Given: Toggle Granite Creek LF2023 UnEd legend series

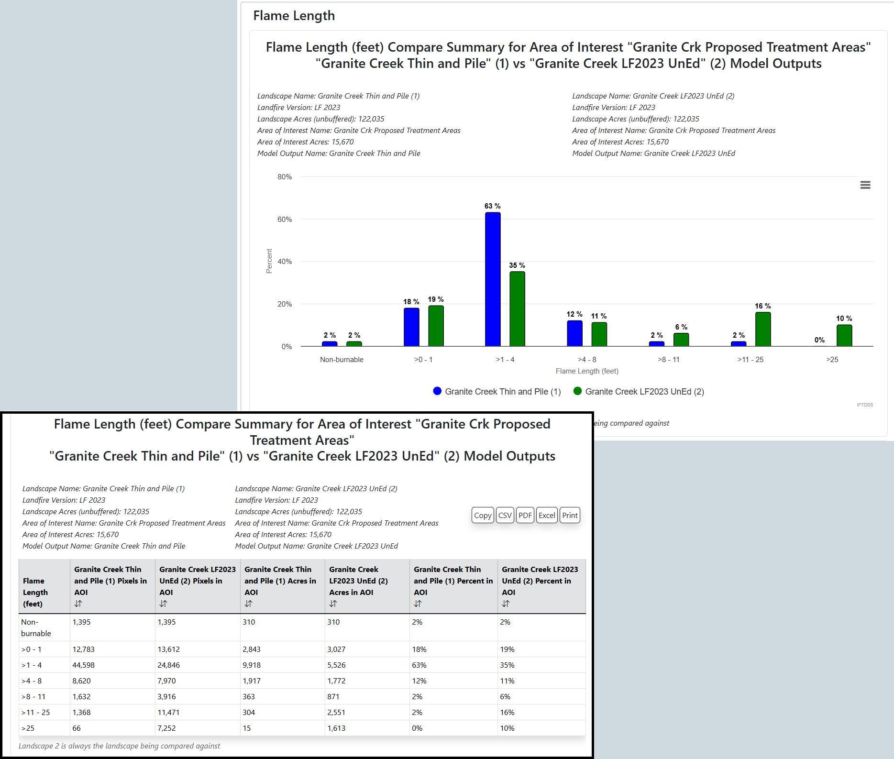Looking at the screenshot, I should (639, 391).
